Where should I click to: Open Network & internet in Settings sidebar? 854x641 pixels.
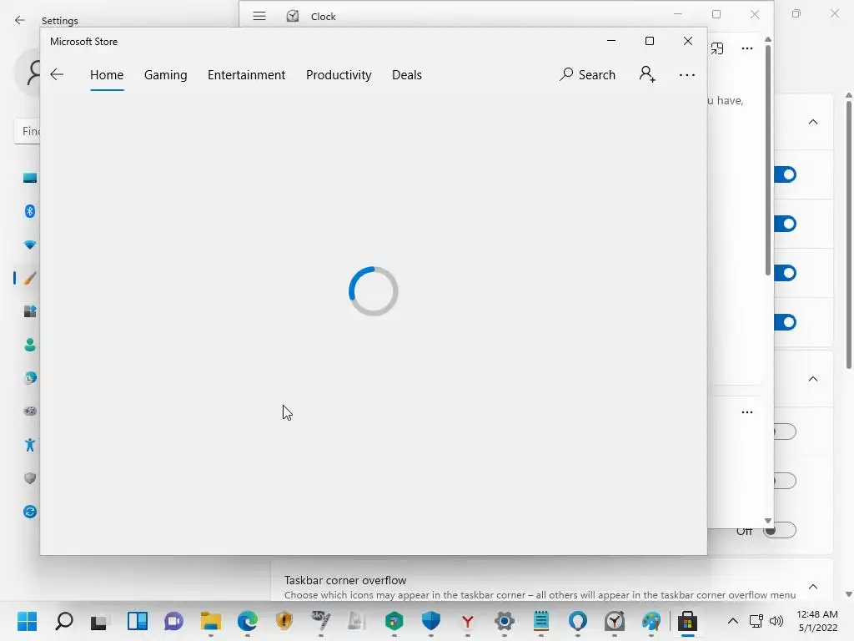[30, 245]
